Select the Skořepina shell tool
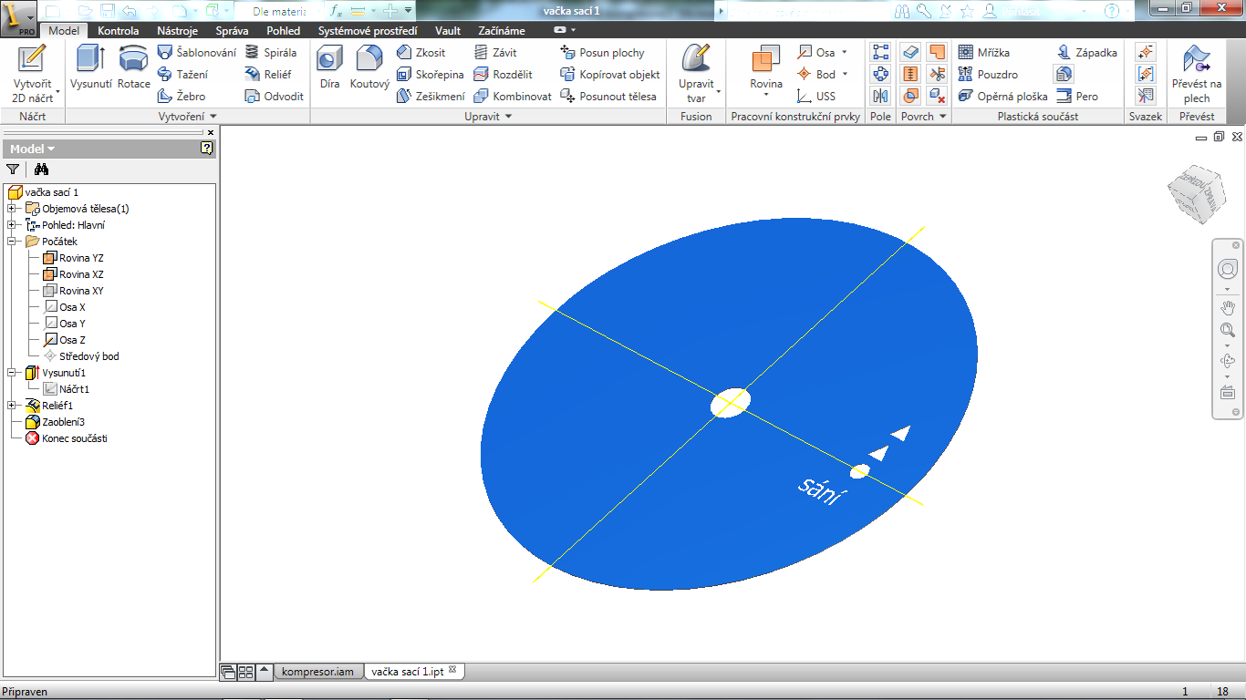 pos(431,75)
